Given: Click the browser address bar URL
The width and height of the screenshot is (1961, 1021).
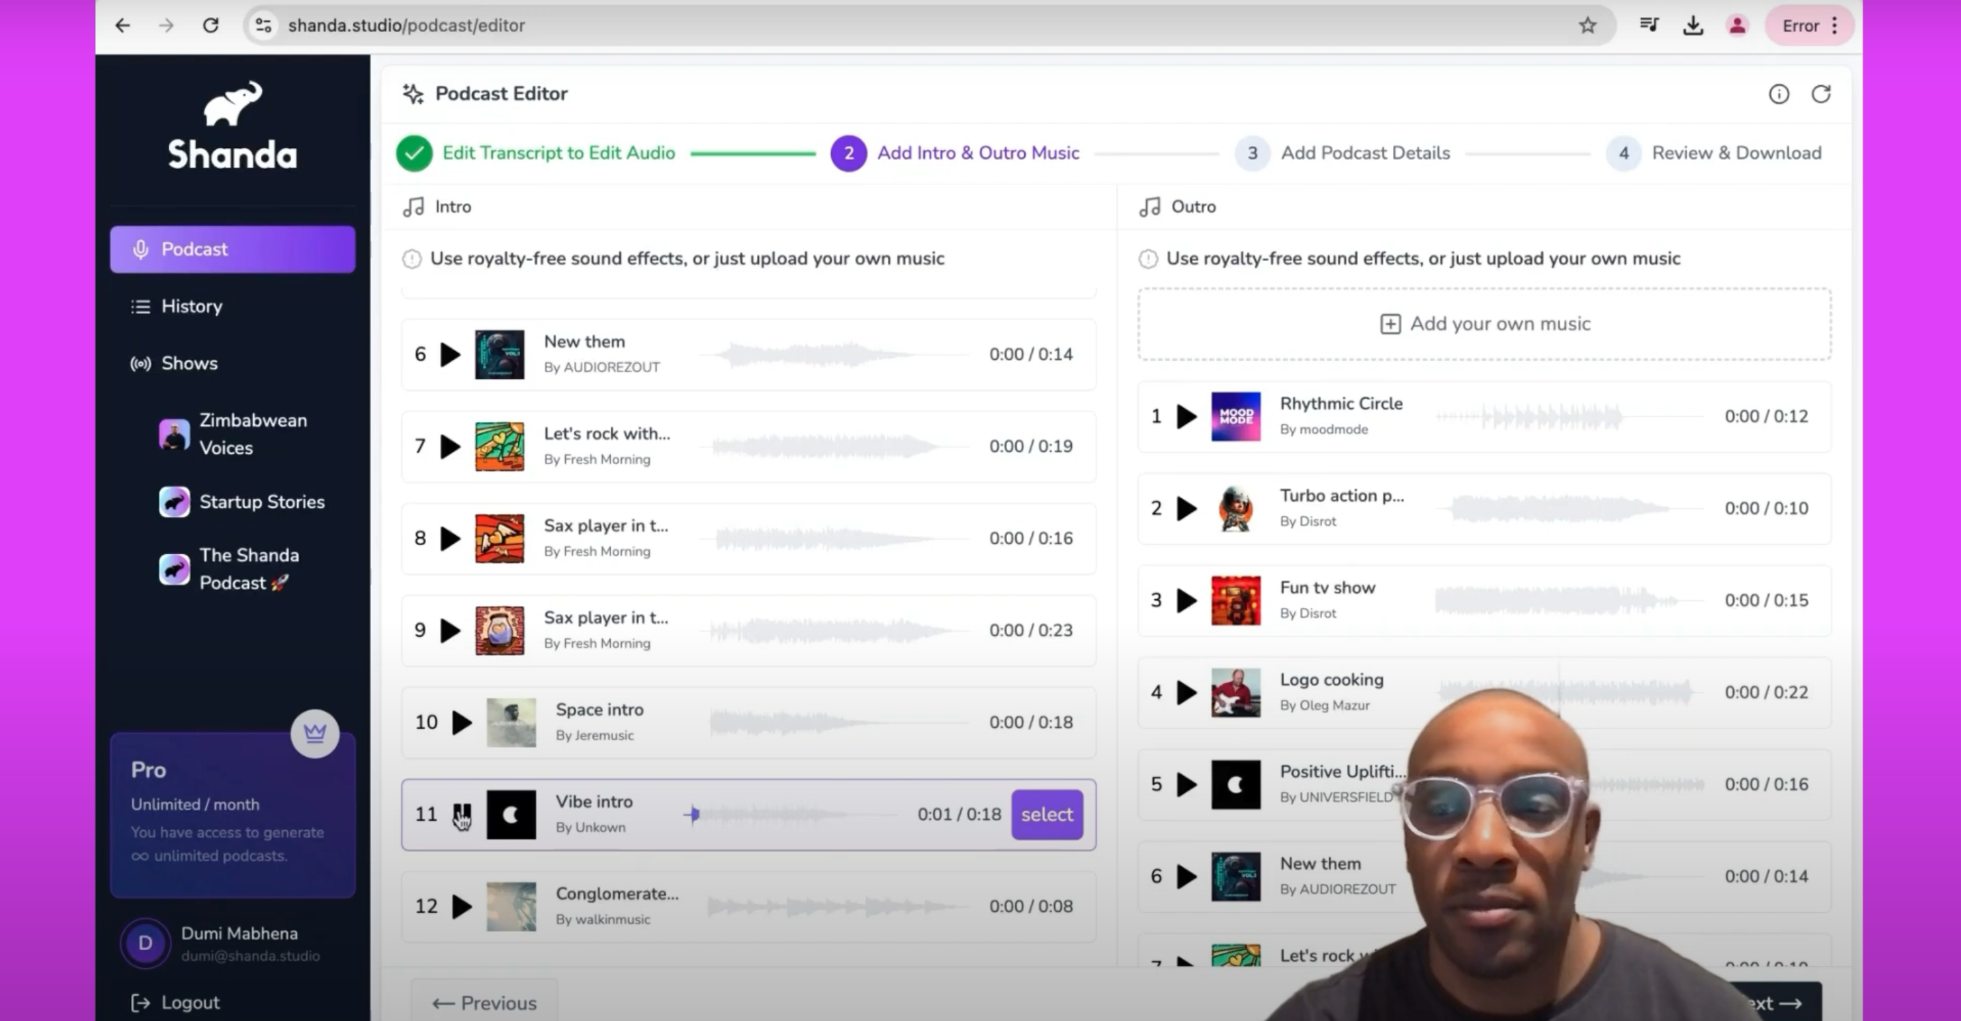Looking at the screenshot, I should tap(406, 25).
